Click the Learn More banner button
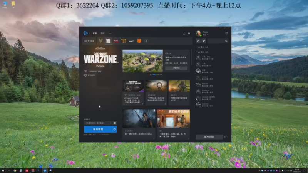The image size is (308, 173). coord(176,68)
